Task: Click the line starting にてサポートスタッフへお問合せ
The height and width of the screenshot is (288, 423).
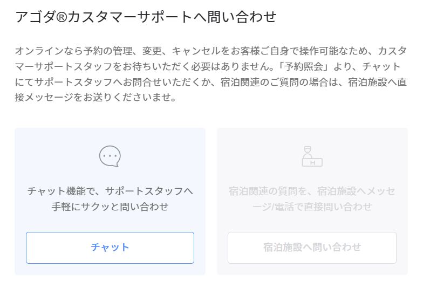Action: tap(210, 83)
